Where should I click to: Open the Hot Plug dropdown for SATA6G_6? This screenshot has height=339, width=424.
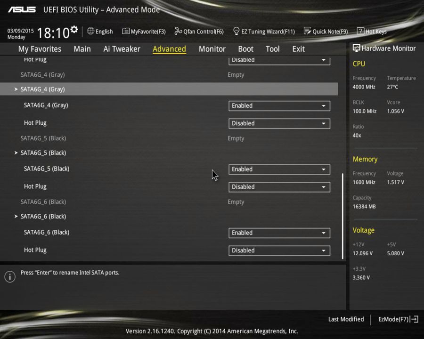pyautogui.click(x=279, y=250)
